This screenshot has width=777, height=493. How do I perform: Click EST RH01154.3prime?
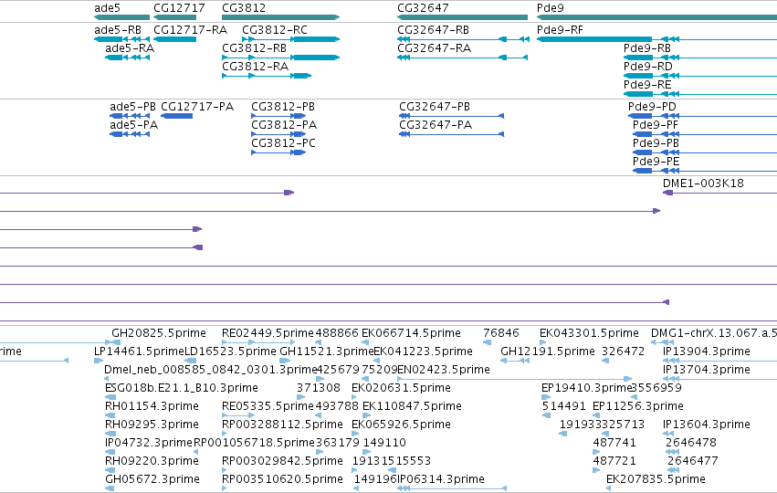(x=152, y=407)
